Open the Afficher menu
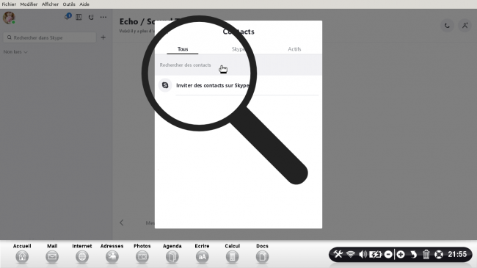The image size is (477, 268). click(50, 4)
